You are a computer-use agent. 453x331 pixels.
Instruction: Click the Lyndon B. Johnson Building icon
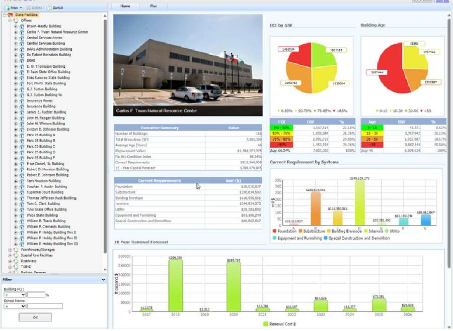click(x=22, y=130)
